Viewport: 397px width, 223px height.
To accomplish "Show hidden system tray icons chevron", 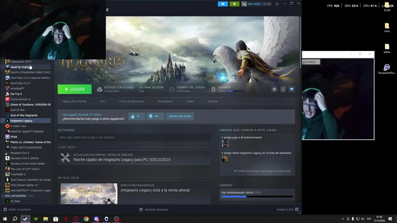I will (343, 219).
